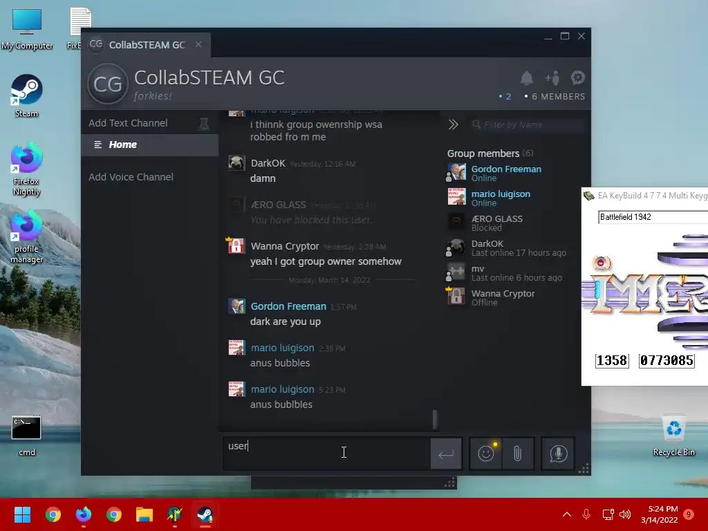Select the cmd desktop shortcut
This screenshot has height=531, width=708.
click(x=27, y=436)
